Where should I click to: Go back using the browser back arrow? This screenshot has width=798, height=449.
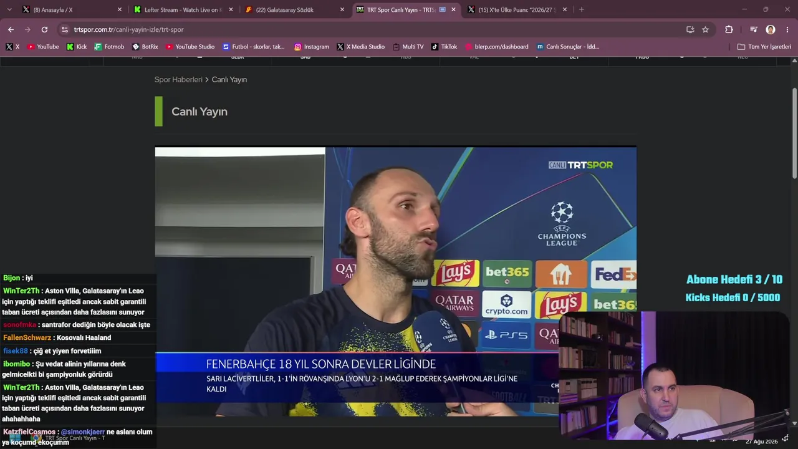(x=11, y=29)
